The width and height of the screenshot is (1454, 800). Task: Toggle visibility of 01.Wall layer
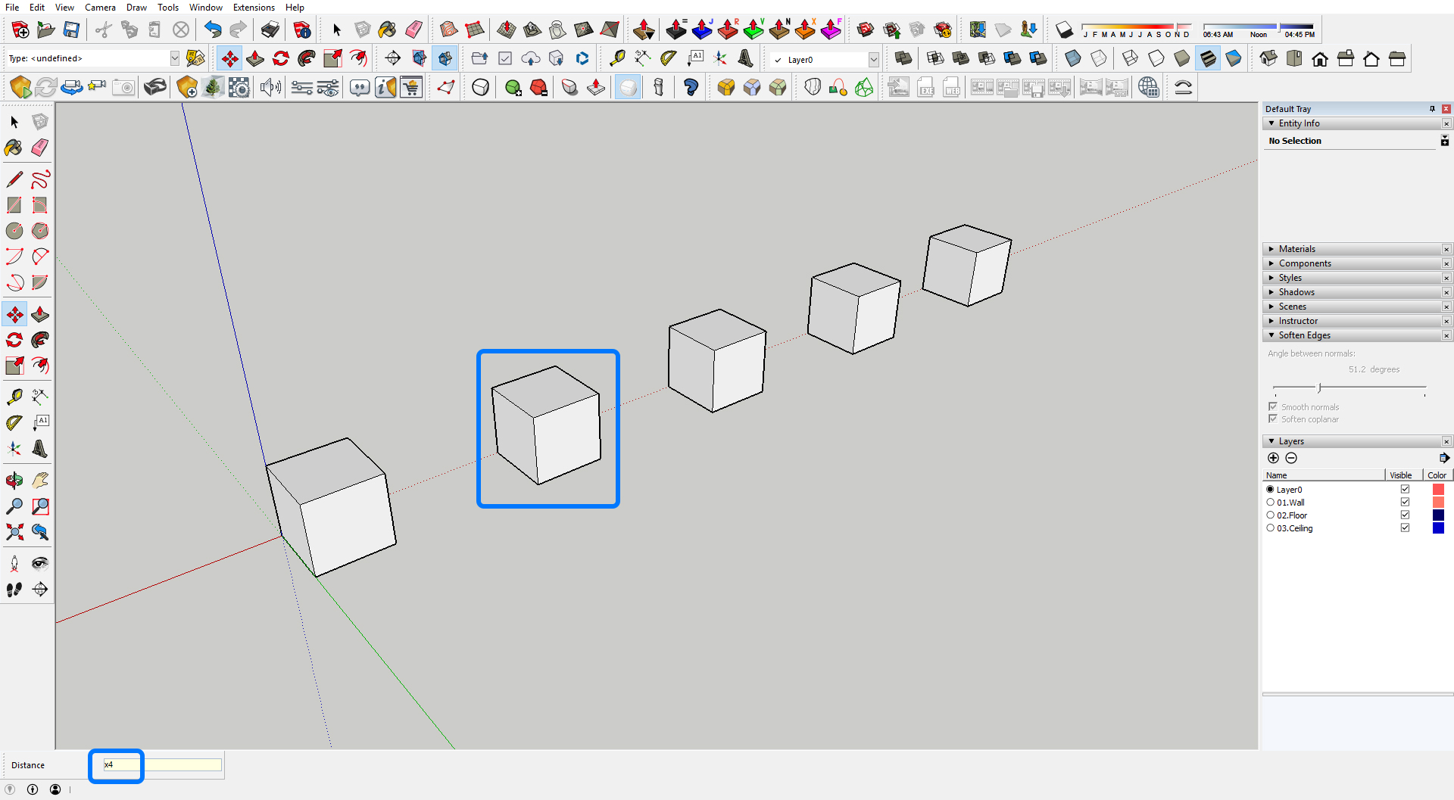click(1405, 503)
